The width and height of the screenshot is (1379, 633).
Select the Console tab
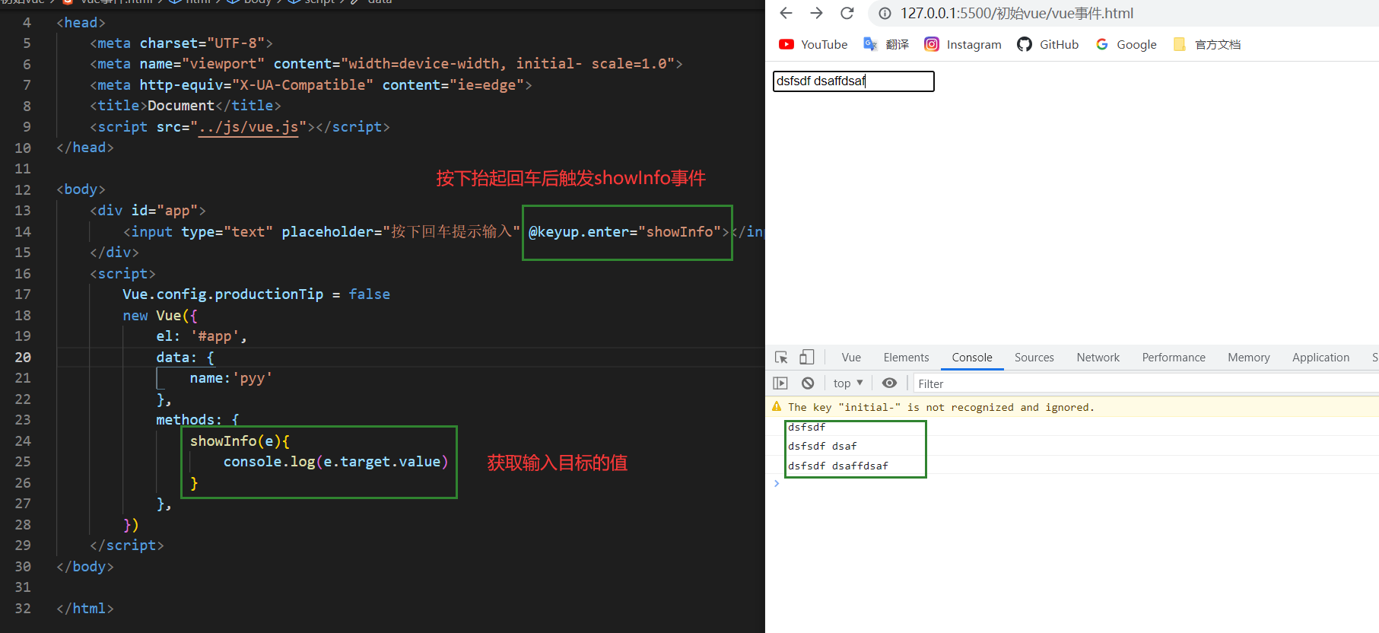click(x=972, y=358)
